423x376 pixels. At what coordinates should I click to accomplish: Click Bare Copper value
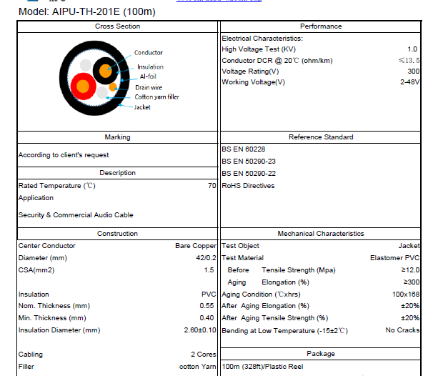196,246
